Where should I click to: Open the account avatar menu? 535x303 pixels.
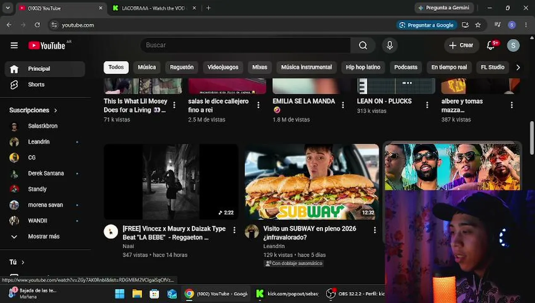click(x=513, y=45)
